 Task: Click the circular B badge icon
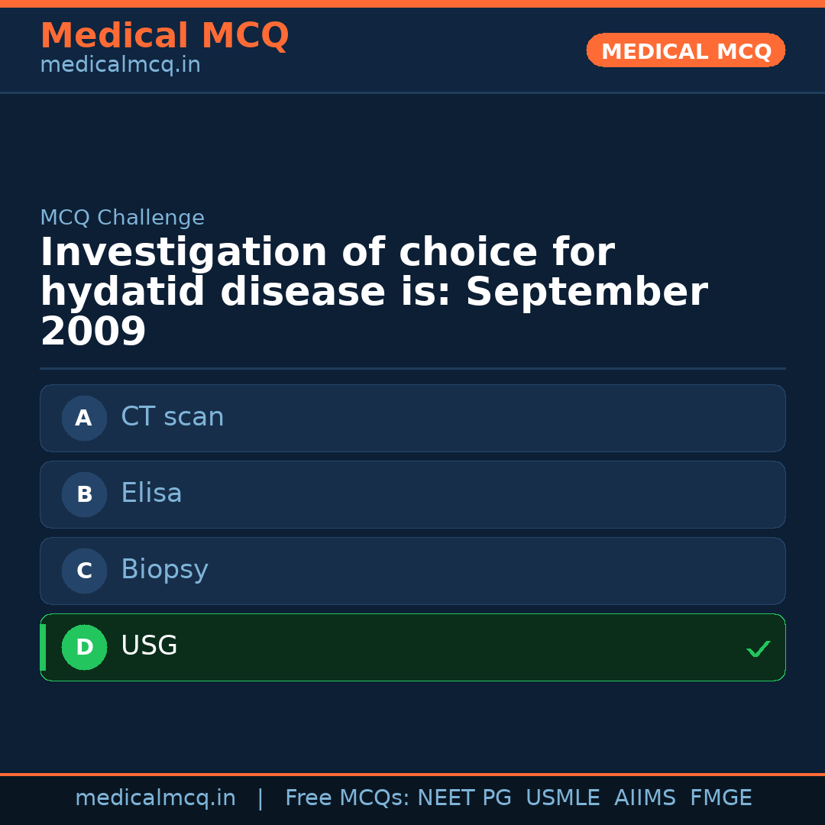pyautogui.click(x=84, y=494)
